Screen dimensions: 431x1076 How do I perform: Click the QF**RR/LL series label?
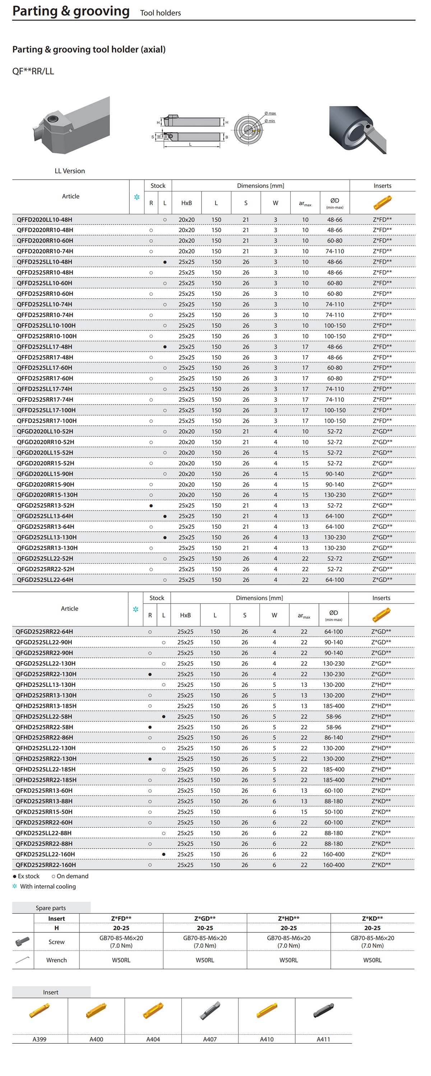click(33, 71)
